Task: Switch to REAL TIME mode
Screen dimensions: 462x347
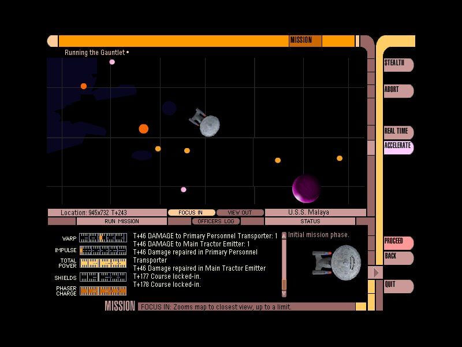Action: tap(398, 132)
